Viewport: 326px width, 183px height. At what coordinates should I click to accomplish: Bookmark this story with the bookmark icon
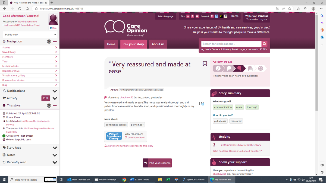205,64
